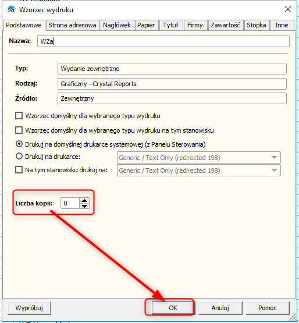Image resolution: width=299 pixels, height=323 pixels.
Task: Click the GT application icon in title bar
Action: (11, 9)
